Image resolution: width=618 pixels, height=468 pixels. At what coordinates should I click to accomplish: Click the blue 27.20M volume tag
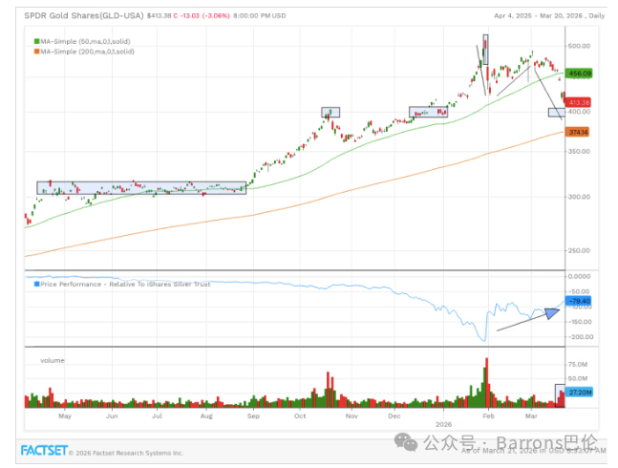coord(580,393)
